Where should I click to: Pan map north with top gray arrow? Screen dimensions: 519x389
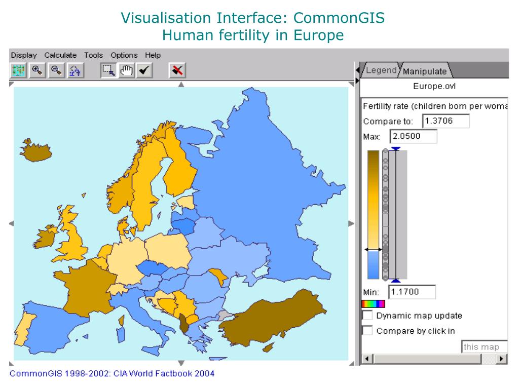(181, 85)
